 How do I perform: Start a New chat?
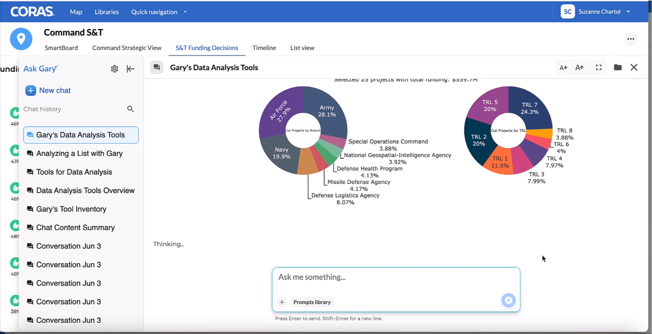(x=48, y=90)
